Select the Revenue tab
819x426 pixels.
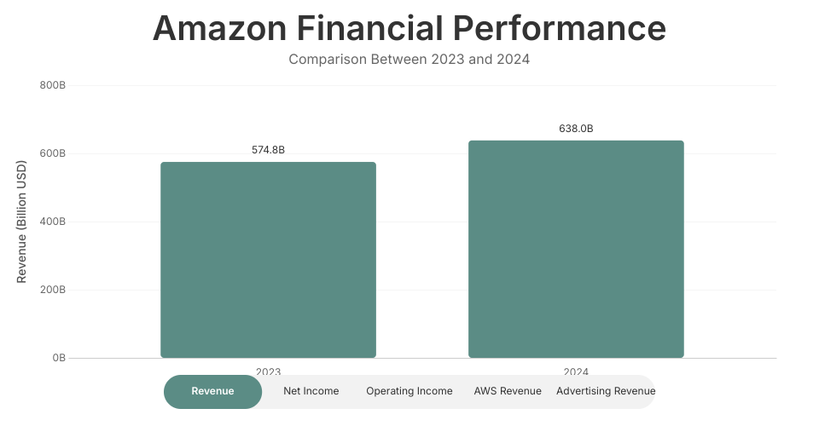click(213, 392)
